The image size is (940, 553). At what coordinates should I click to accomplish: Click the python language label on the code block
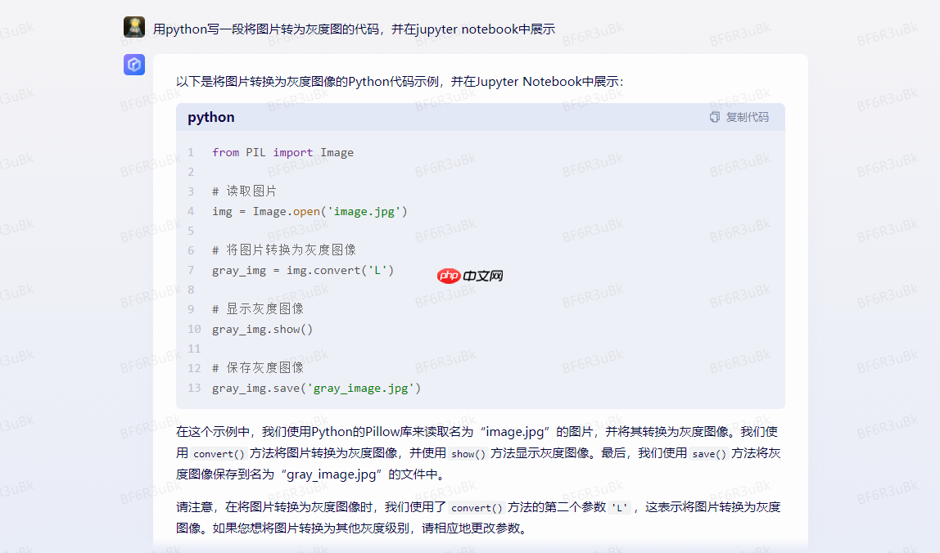(x=210, y=117)
